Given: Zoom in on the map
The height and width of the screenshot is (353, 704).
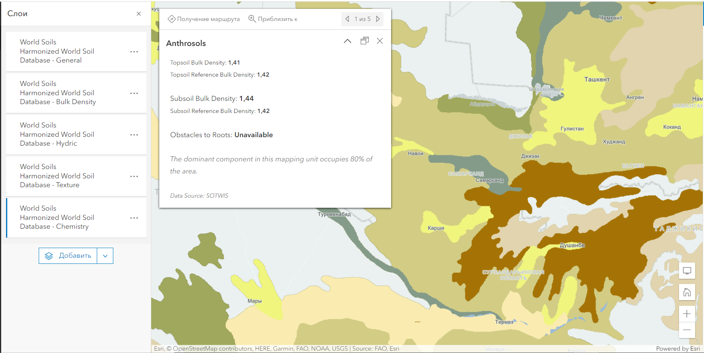Looking at the screenshot, I should click(687, 314).
